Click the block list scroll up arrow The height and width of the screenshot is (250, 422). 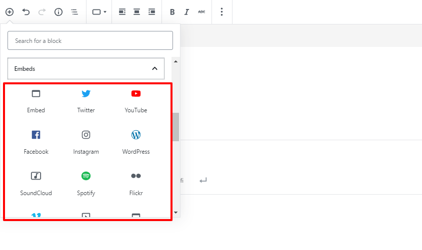(x=175, y=61)
